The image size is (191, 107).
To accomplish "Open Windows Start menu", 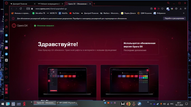I will 3,104.
